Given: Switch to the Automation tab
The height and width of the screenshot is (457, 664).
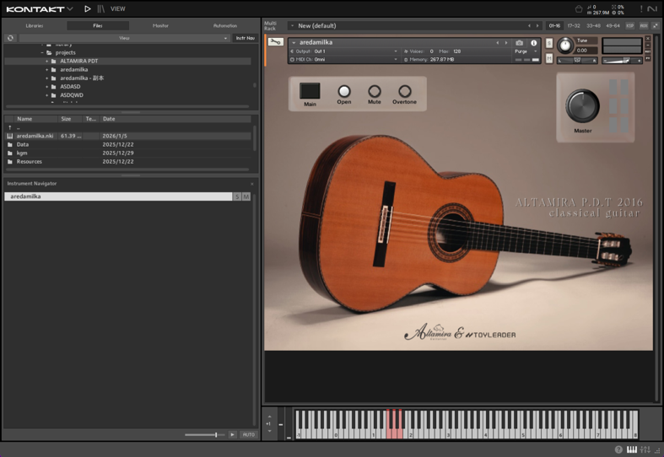Looking at the screenshot, I should pyautogui.click(x=225, y=26).
